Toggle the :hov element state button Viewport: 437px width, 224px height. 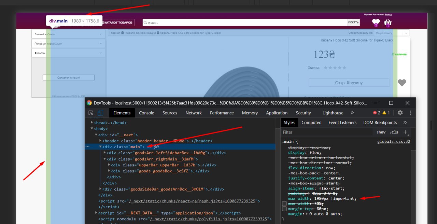click(381, 132)
